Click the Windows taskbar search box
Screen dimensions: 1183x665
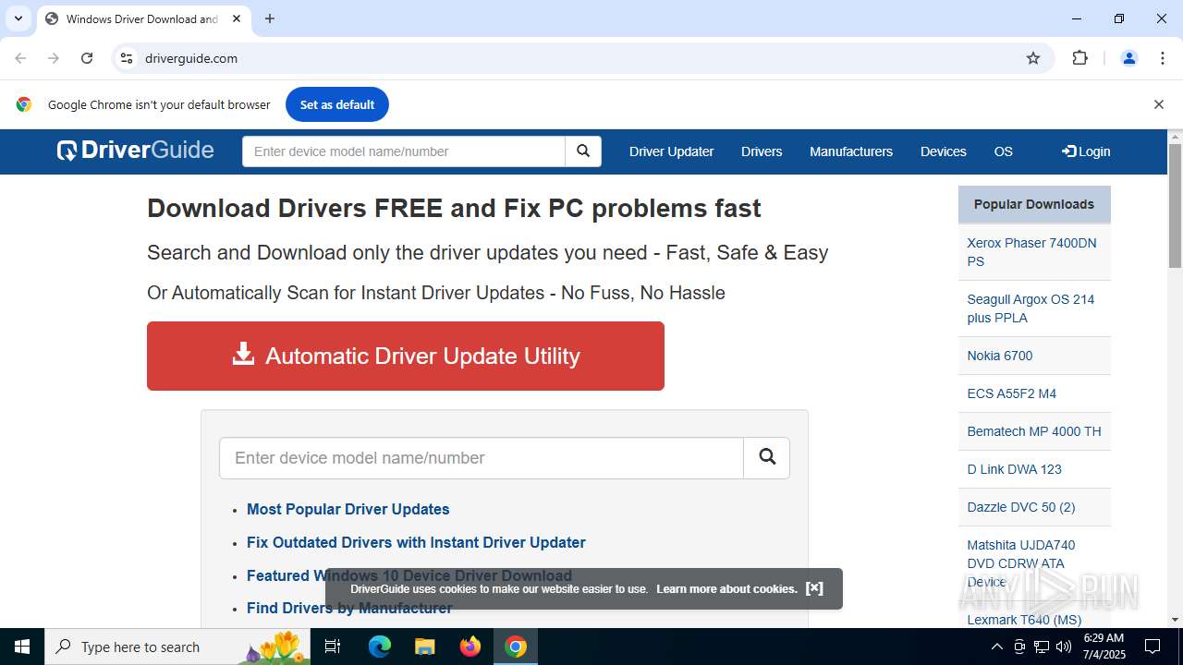click(x=176, y=647)
